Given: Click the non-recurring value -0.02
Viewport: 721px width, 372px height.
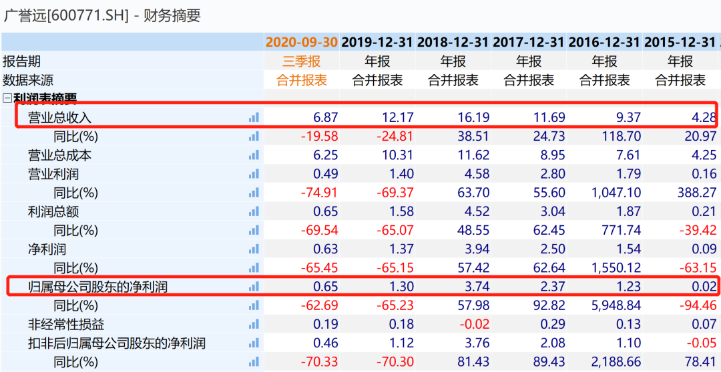Looking at the screenshot, I should 473,325.
